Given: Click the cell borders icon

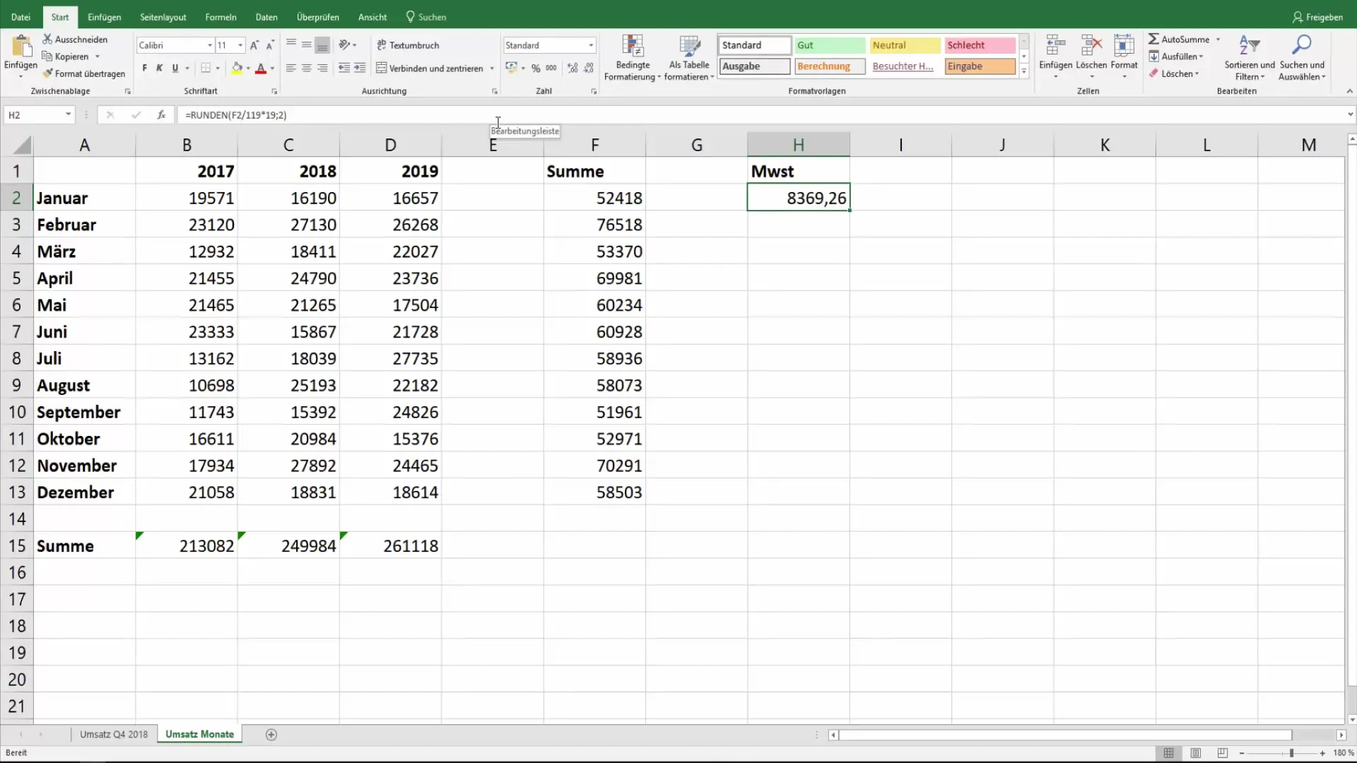Looking at the screenshot, I should [x=206, y=68].
